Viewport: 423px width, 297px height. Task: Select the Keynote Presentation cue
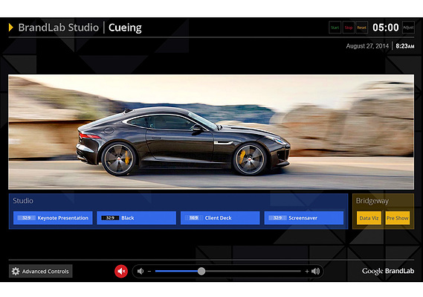(x=53, y=218)
